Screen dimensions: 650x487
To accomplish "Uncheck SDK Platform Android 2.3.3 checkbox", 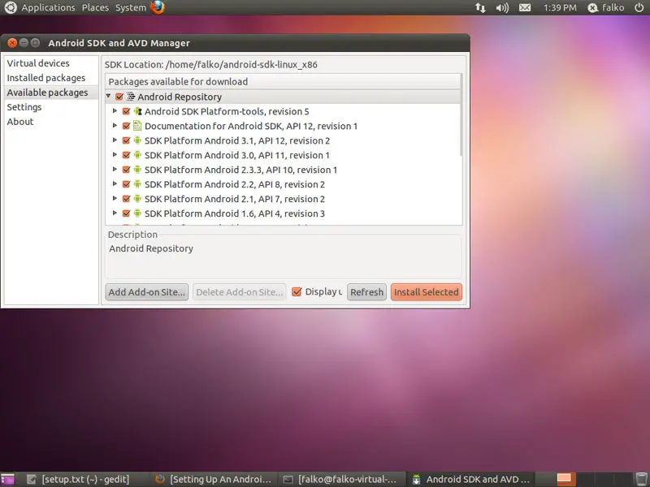I will (127, 170).
